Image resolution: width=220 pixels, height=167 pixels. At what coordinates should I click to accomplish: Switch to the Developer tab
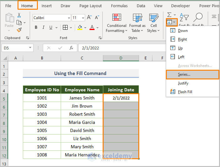pos(181,6)
